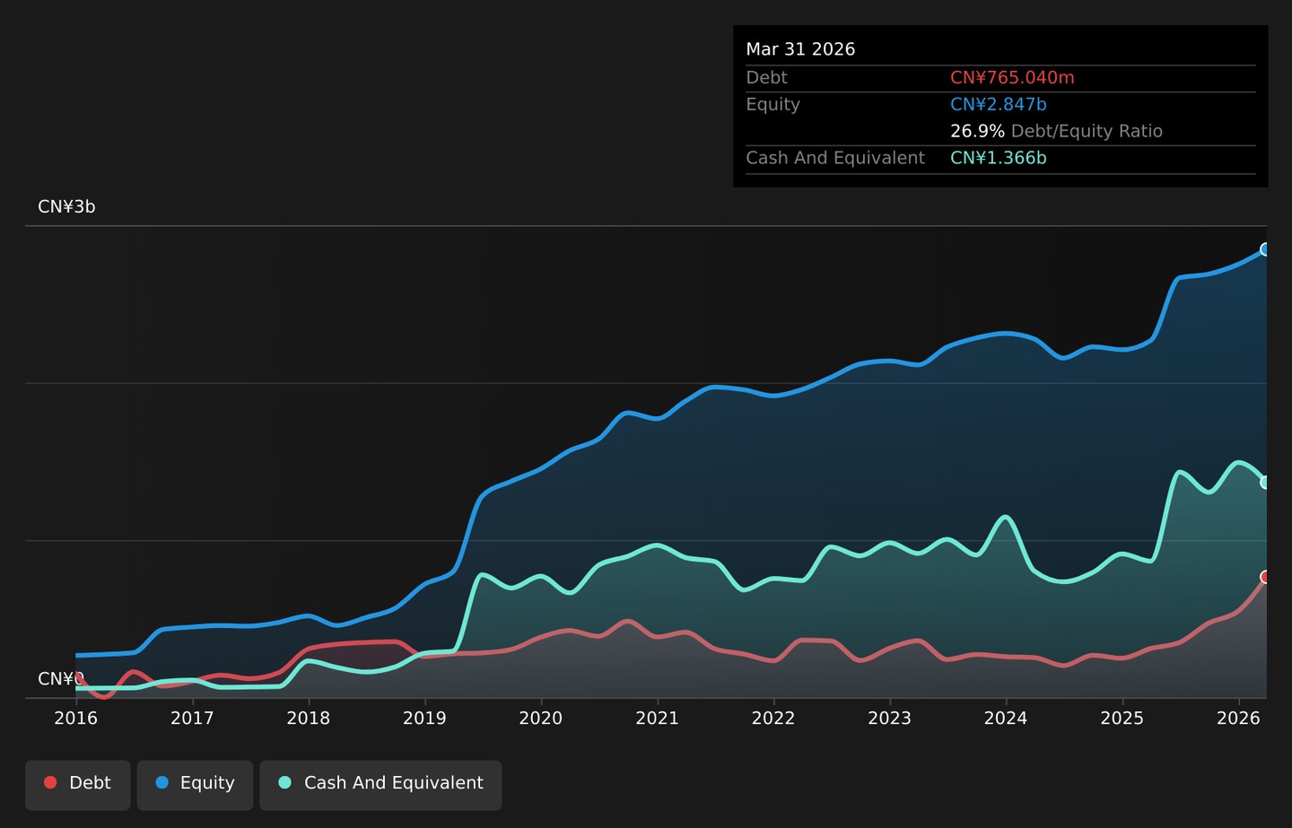The height and width of the screenshot is (828, 1292).
Task: Click the 2025 x-axis label
Action: pos(1122,719)
